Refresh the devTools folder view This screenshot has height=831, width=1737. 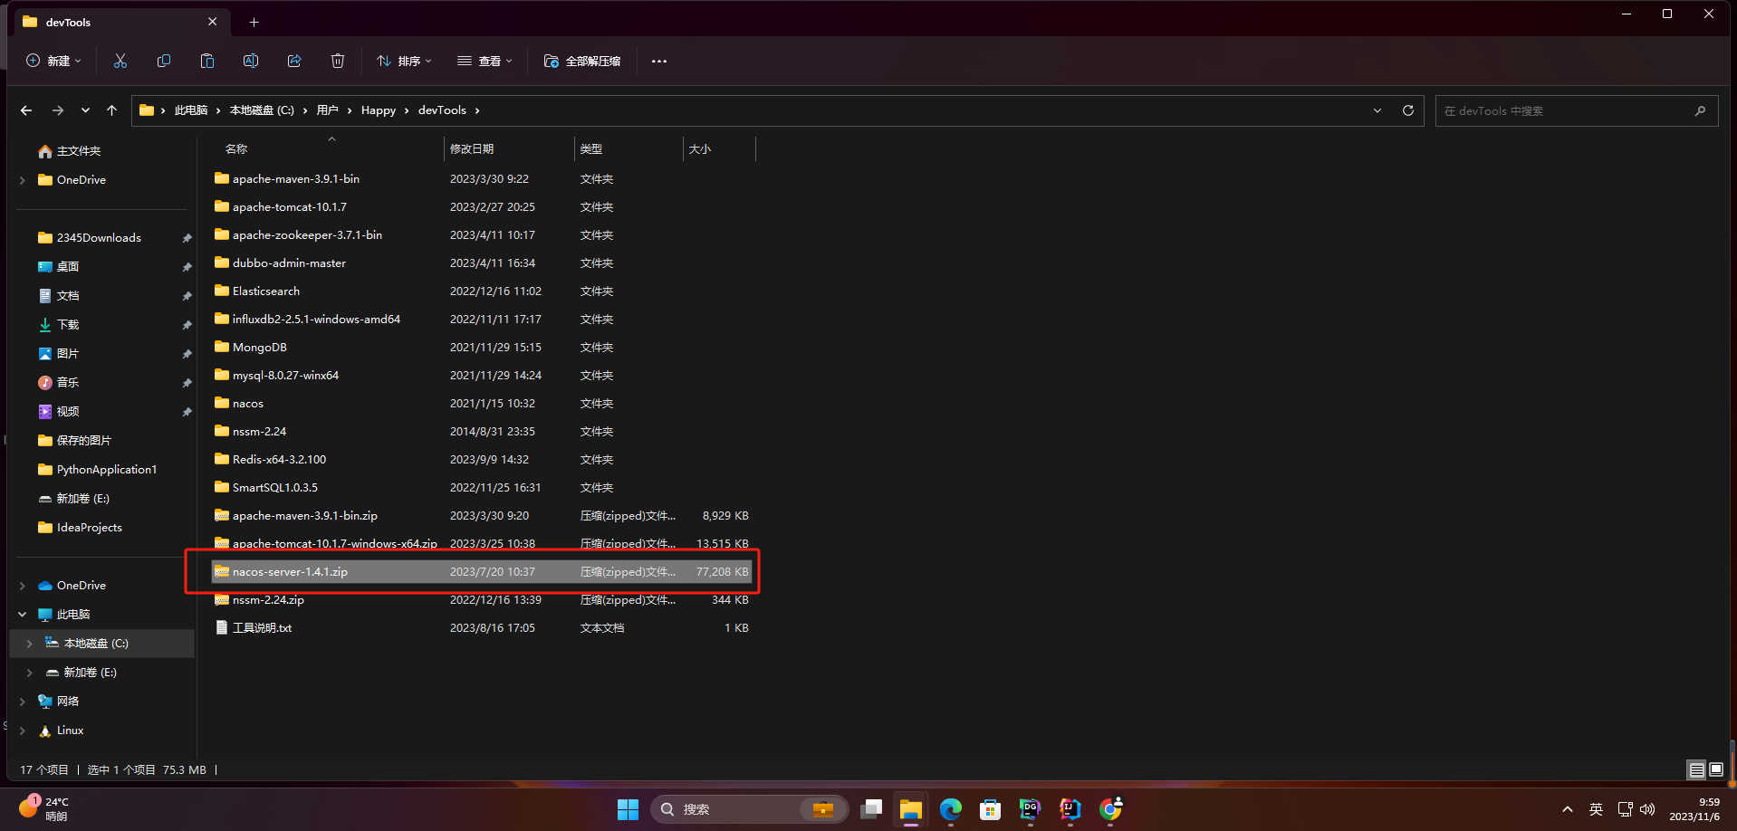(x=1408, y=110)
